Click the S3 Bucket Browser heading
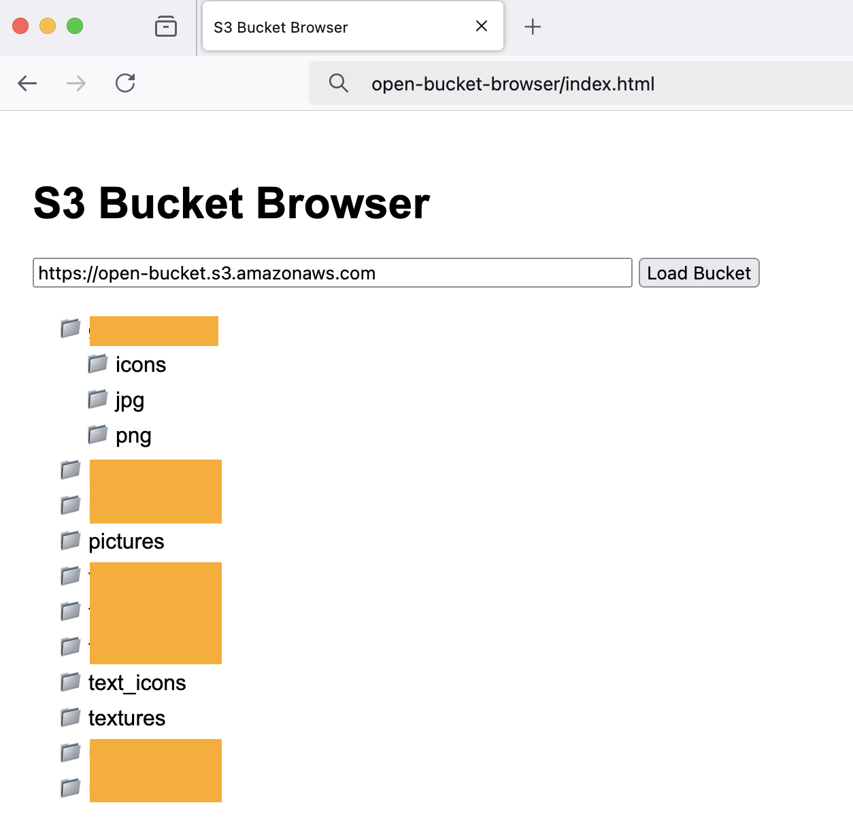Image resolution: width=853 pixels, height=839 pixels. pos(232,203)
